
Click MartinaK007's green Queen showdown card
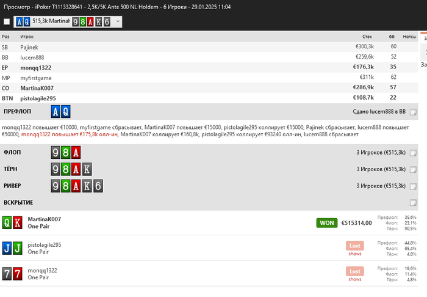point(7,222)
